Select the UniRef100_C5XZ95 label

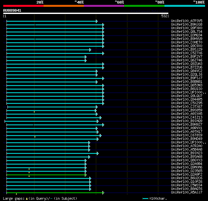(187, 103)
